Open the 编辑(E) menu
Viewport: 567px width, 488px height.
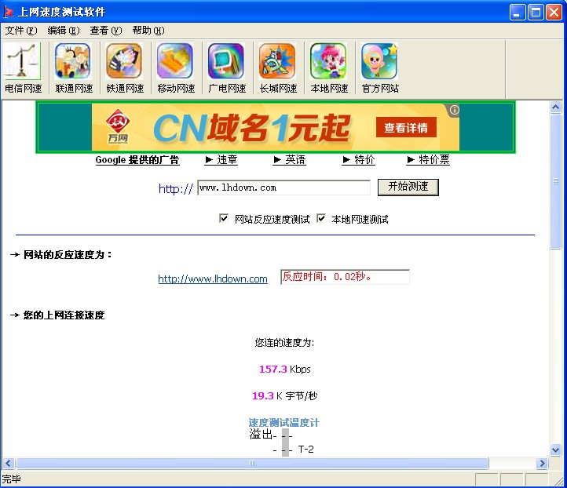coord(64,31)
